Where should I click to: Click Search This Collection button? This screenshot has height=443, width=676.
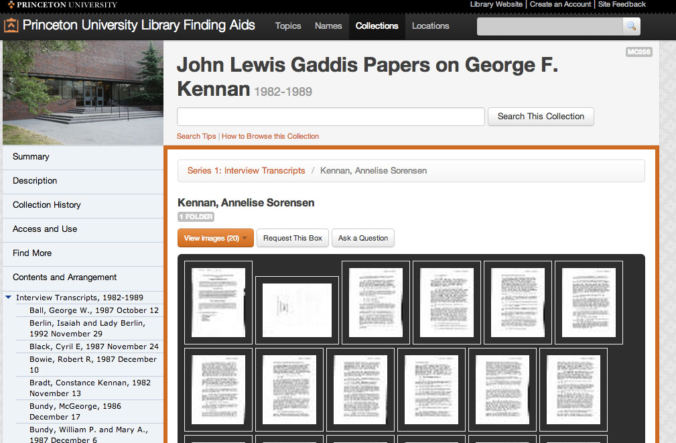(541, 117)
